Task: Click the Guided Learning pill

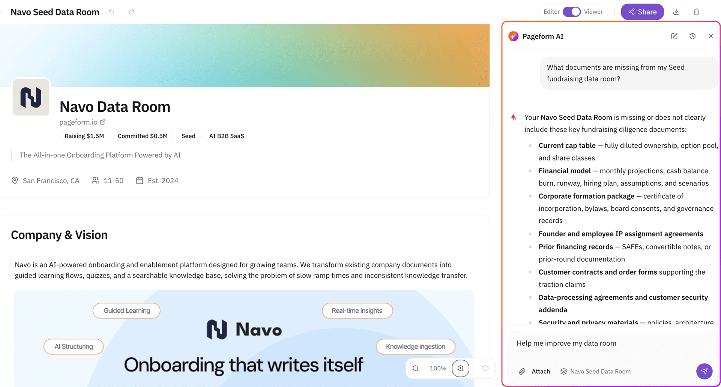Action: [x=127, y=310]
